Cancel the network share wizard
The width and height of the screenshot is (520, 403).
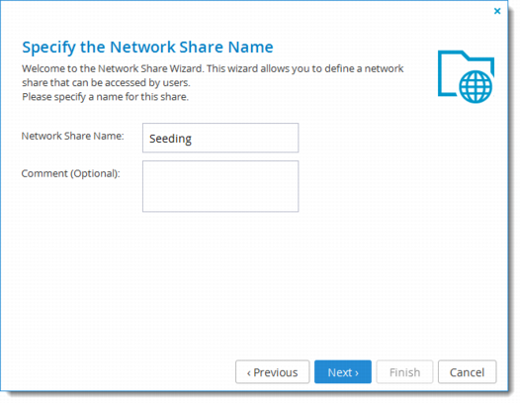(467, 372)
